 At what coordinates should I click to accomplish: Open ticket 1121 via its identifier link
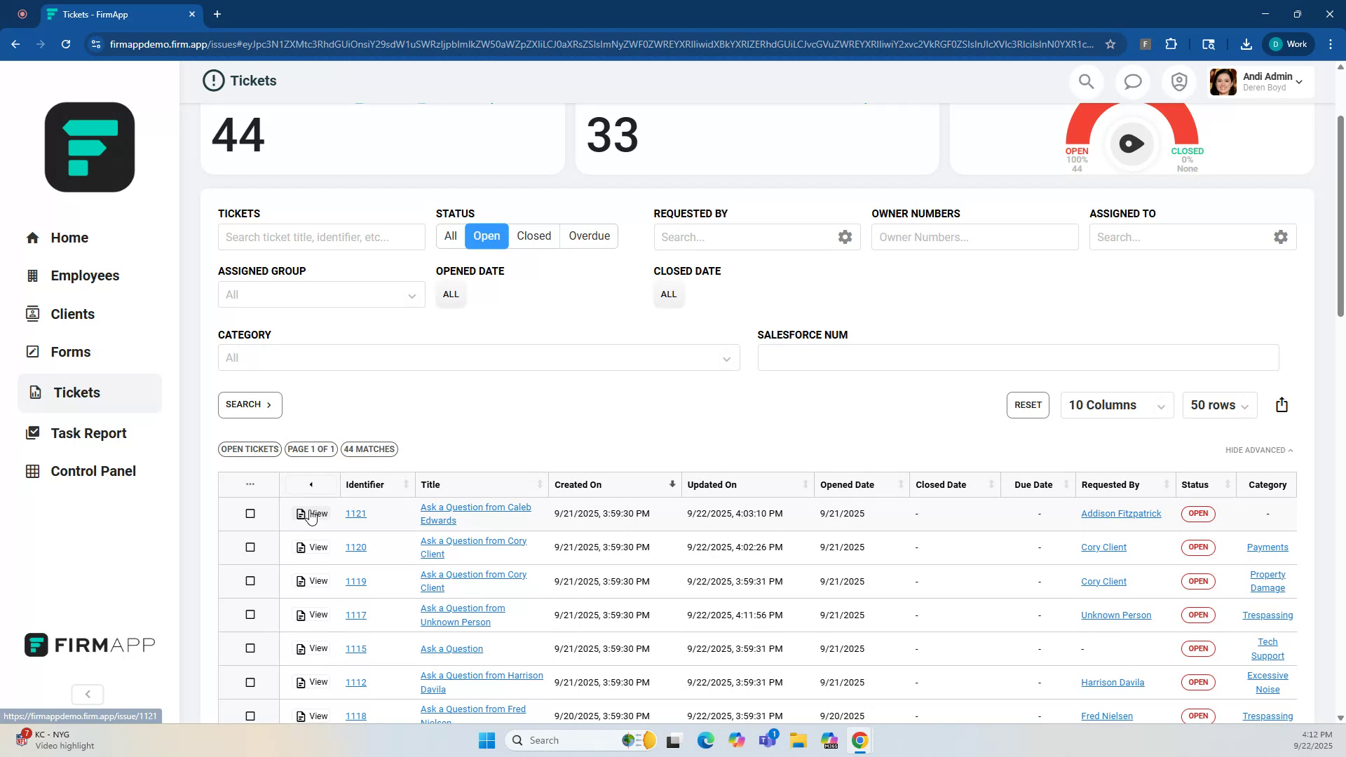[x=355, y=513]
